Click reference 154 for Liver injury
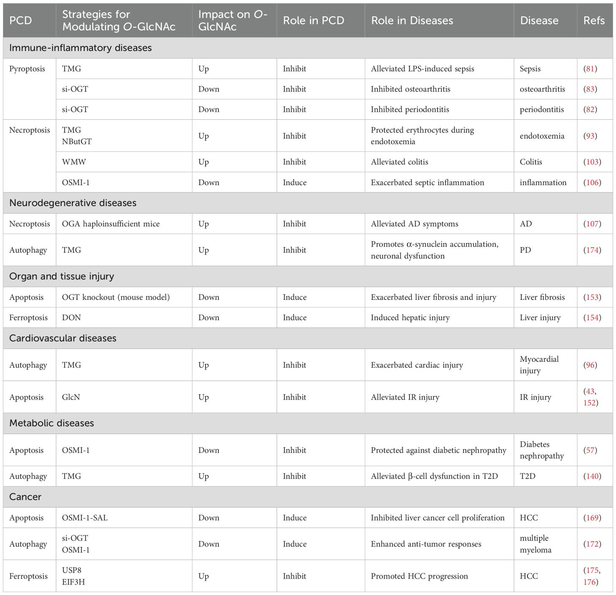The image size is (616, 595). tap(592, 318)
